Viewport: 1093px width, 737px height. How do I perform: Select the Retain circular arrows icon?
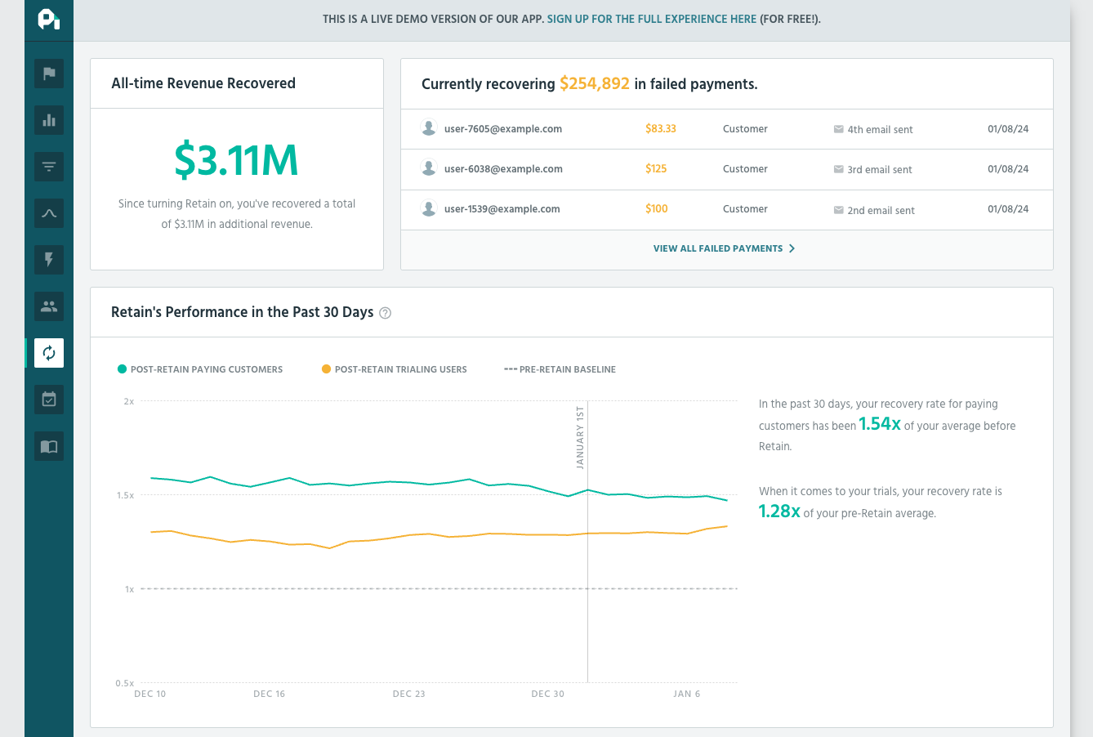click(49, 353)
